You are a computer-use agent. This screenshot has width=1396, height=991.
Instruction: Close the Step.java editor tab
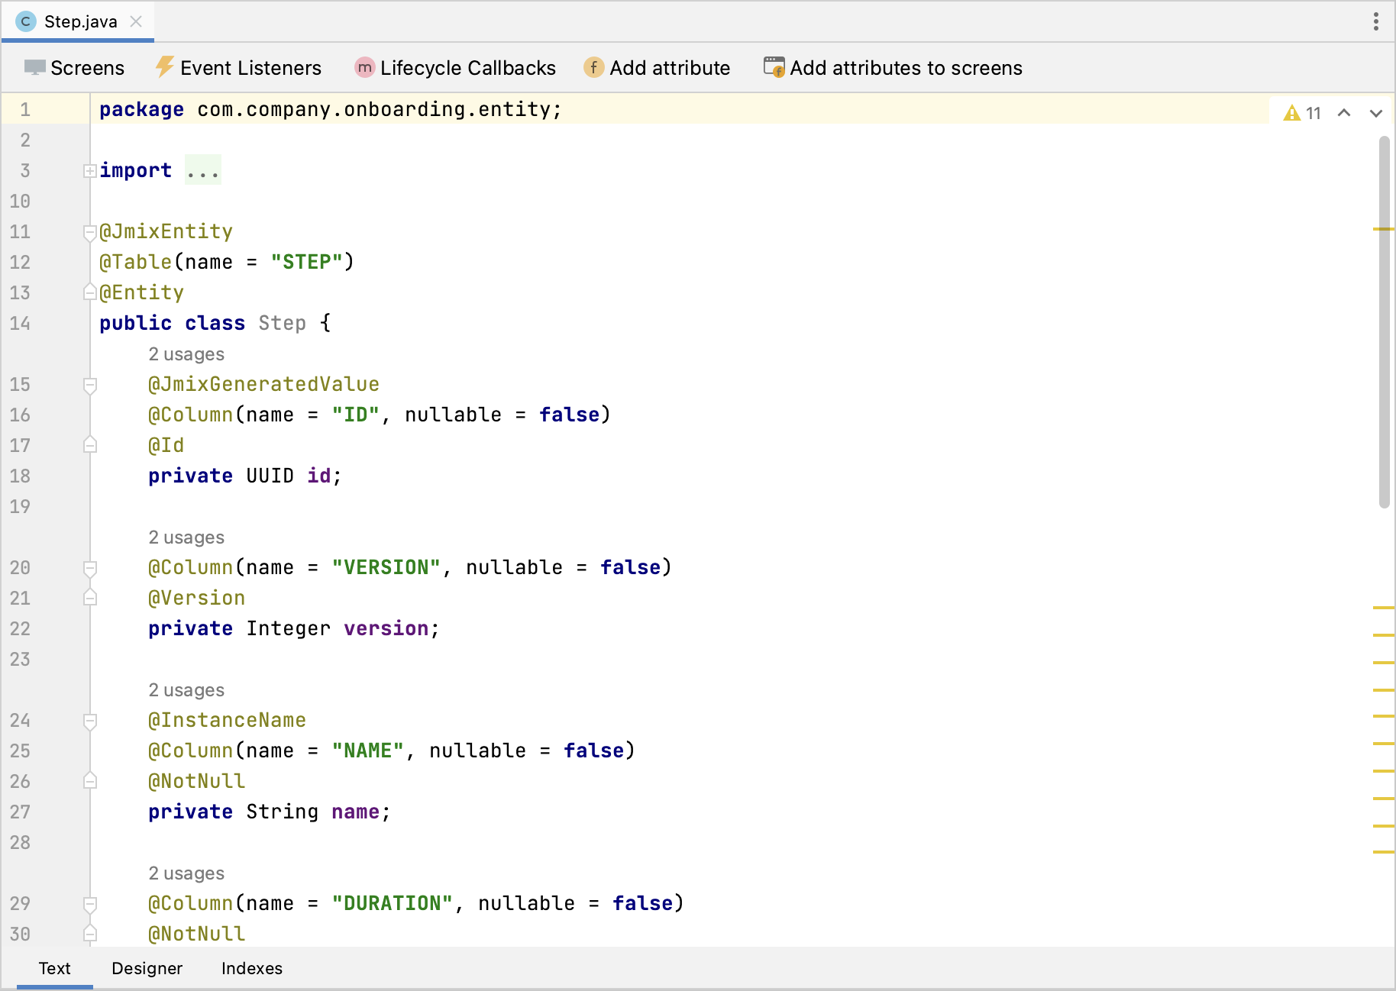pos(136,21)
